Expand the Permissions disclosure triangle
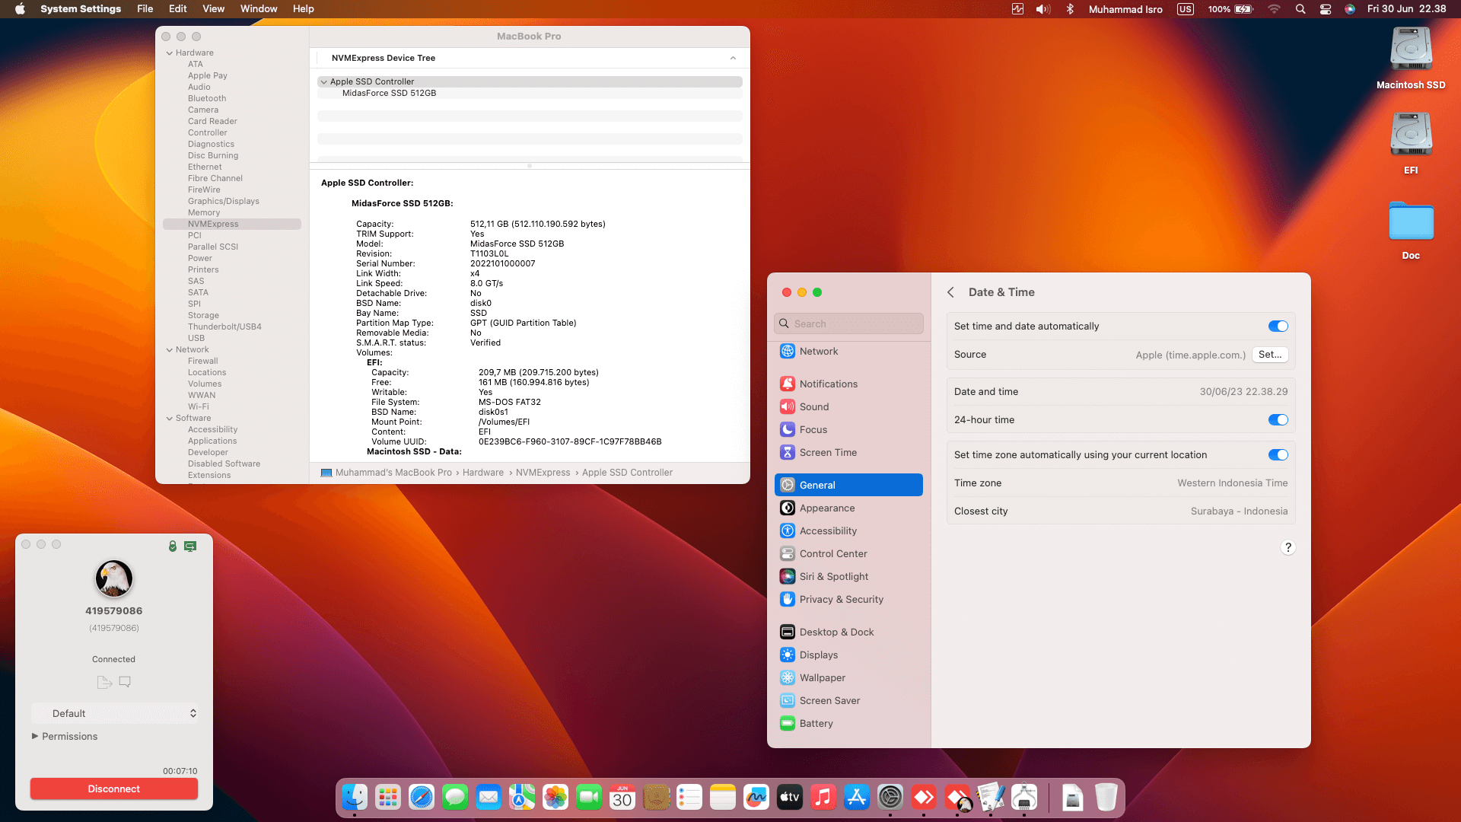This screenshot has width=1461, height=822. 35,737
